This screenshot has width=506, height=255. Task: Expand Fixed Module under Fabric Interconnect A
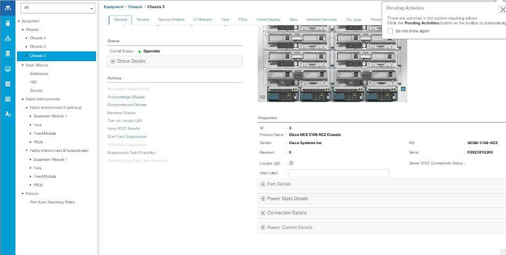[x=31, y=133]
